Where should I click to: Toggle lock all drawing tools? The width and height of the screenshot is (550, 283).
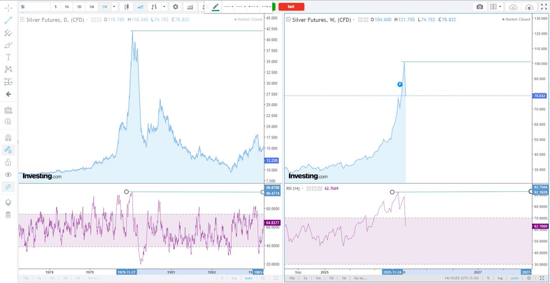coord(8,162)
